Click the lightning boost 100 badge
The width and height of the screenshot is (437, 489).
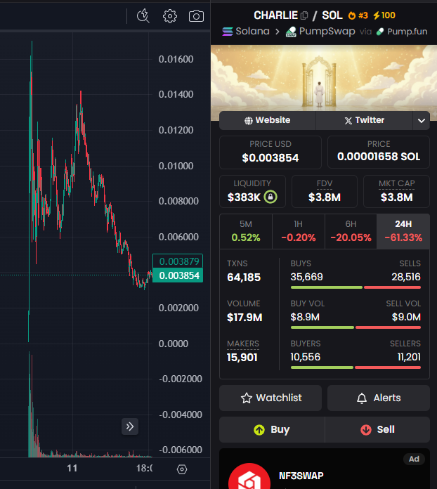point(384,15)
